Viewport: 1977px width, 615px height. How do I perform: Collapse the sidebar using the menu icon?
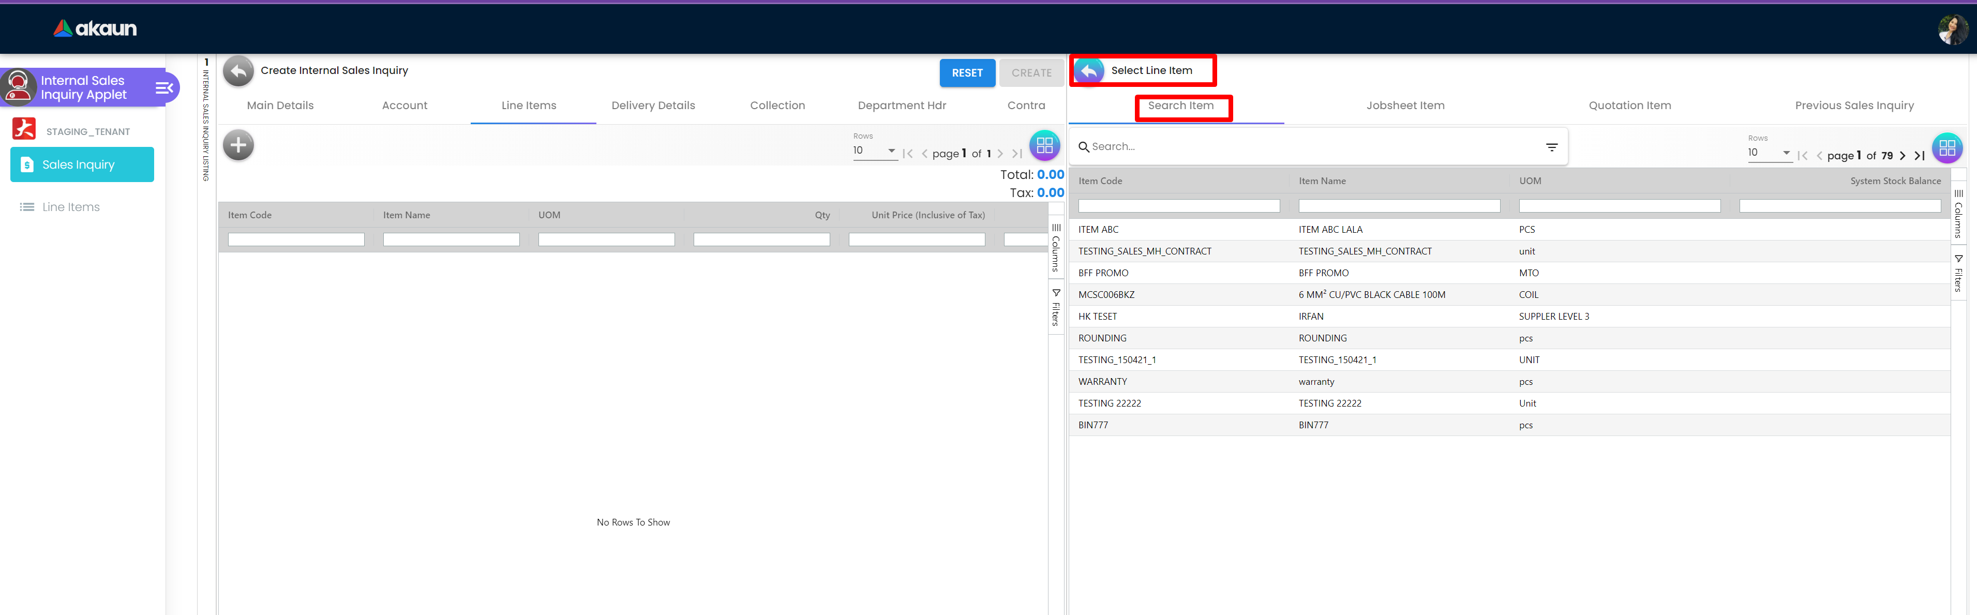[164, 87]
